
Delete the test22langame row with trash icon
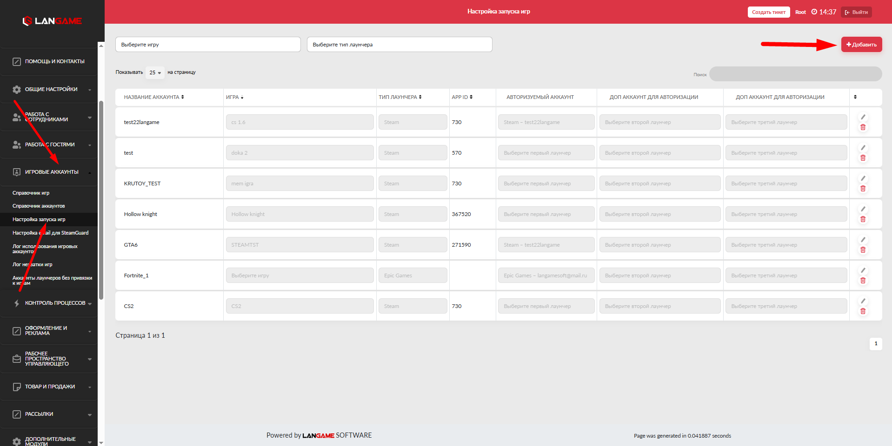[863, 127]
